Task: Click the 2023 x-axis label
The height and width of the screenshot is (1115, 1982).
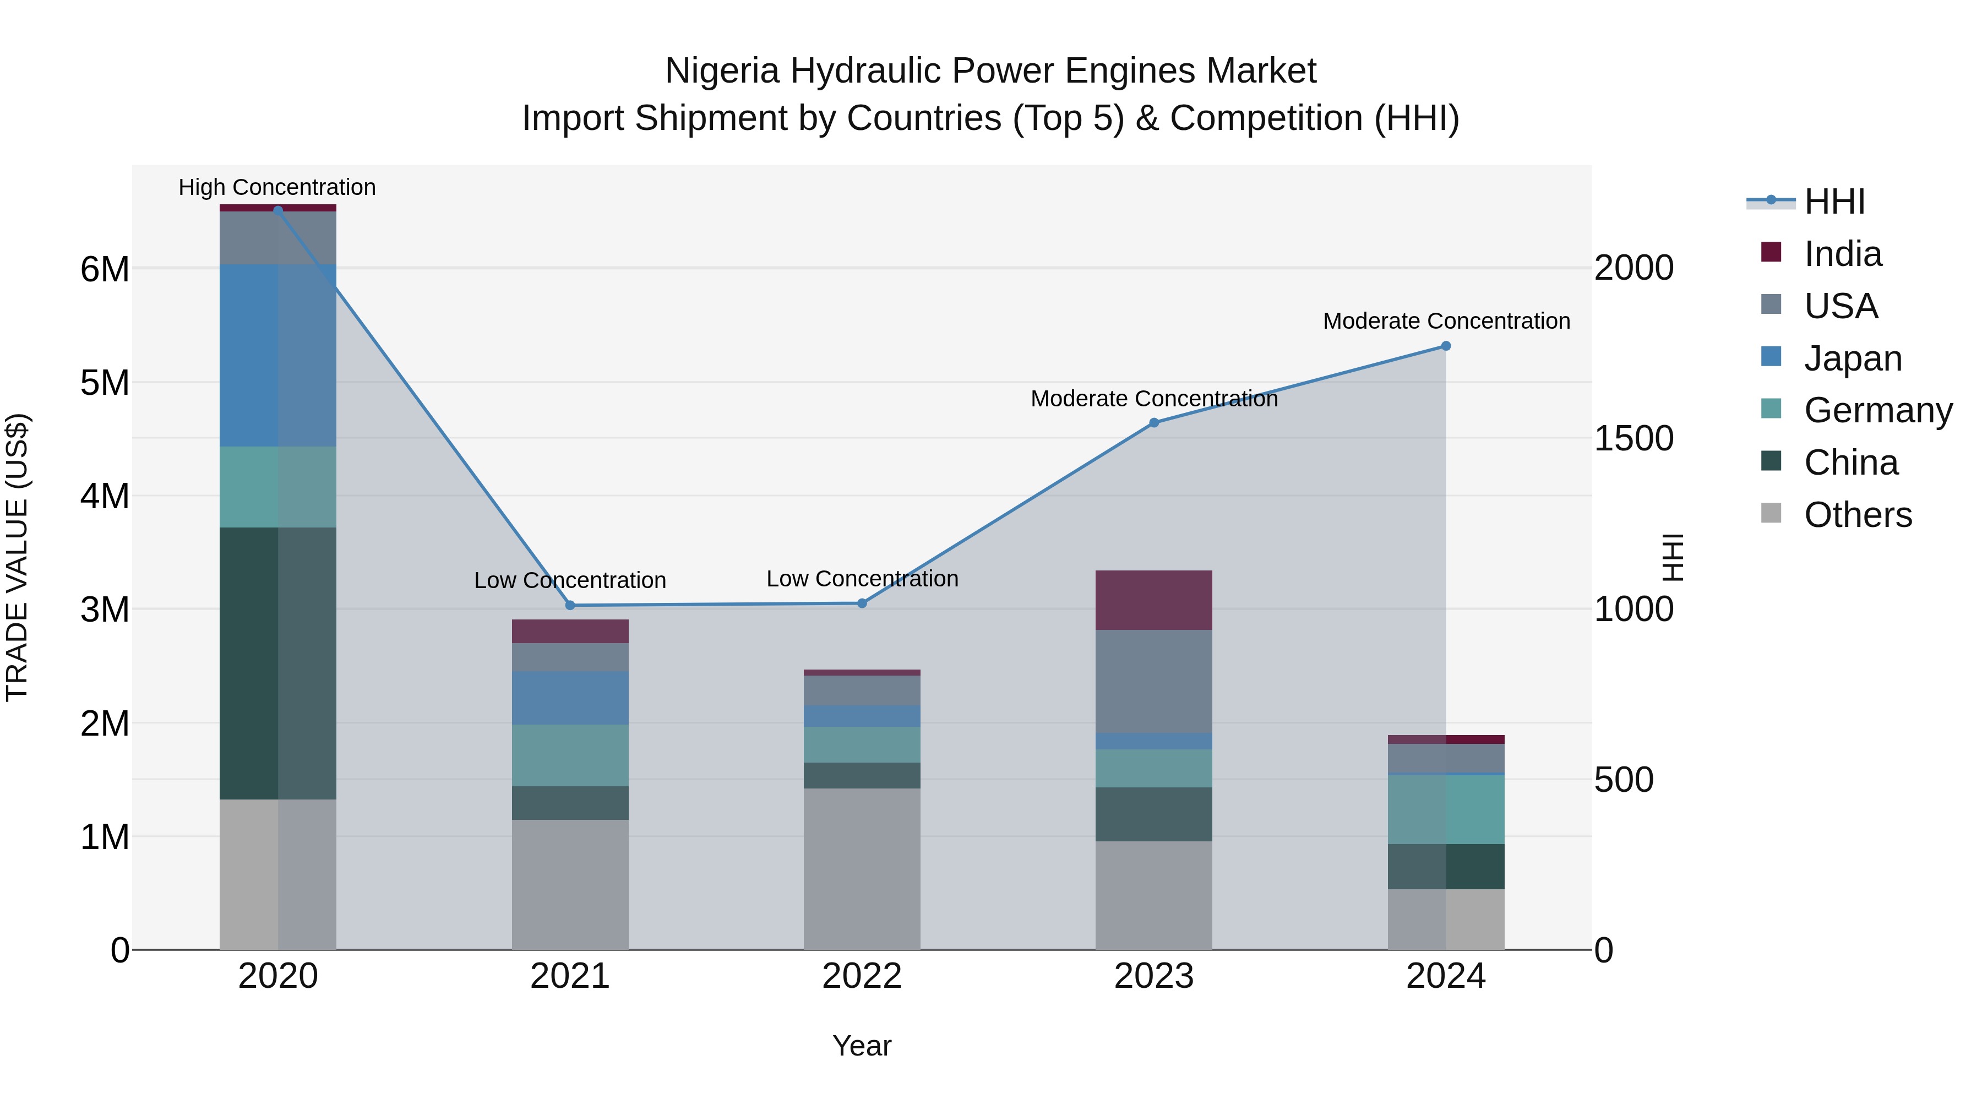Action: pyautogui.click(x=1154, y=976)
